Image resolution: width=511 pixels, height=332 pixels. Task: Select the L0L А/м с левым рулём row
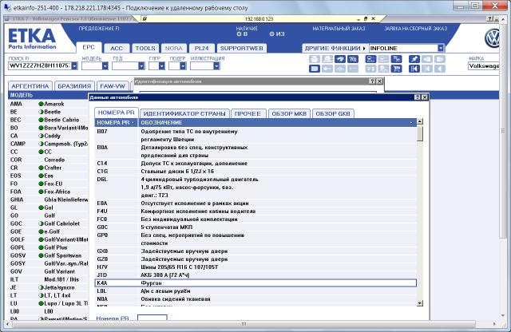pos(255,291)
